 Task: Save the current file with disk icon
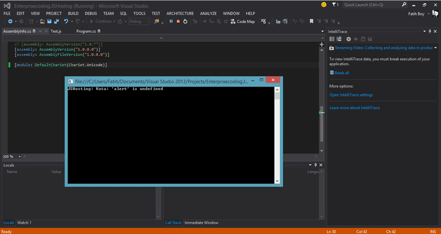pos(49,22)
